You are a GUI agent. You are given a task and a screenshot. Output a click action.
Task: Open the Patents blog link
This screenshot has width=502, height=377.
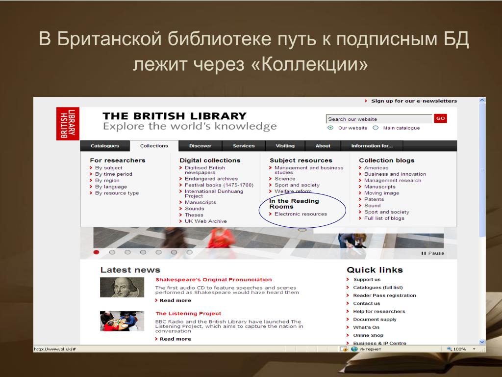click(374, 199)
